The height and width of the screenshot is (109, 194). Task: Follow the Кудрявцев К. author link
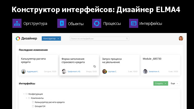[32, 71]
